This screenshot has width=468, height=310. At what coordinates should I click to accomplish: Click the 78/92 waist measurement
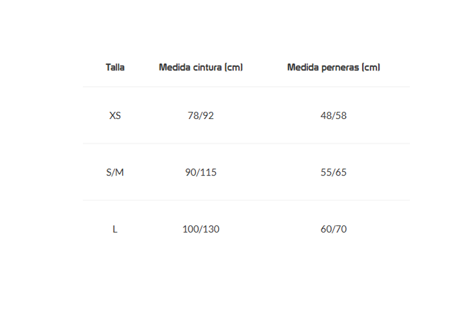pyautogui.click(x=201, y=115)
